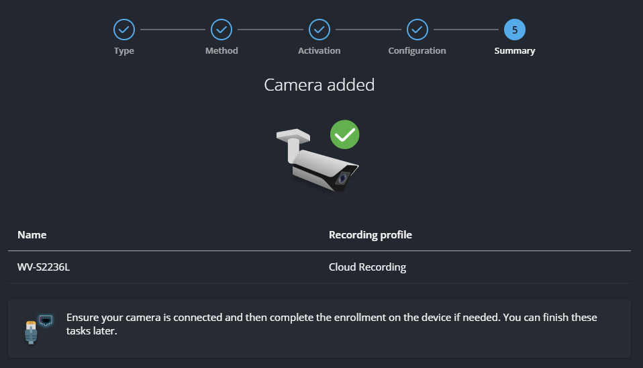This screenshot has height=368, width=643.
Task: Click the enrollment reminder message text
Action: pos(332,324)
